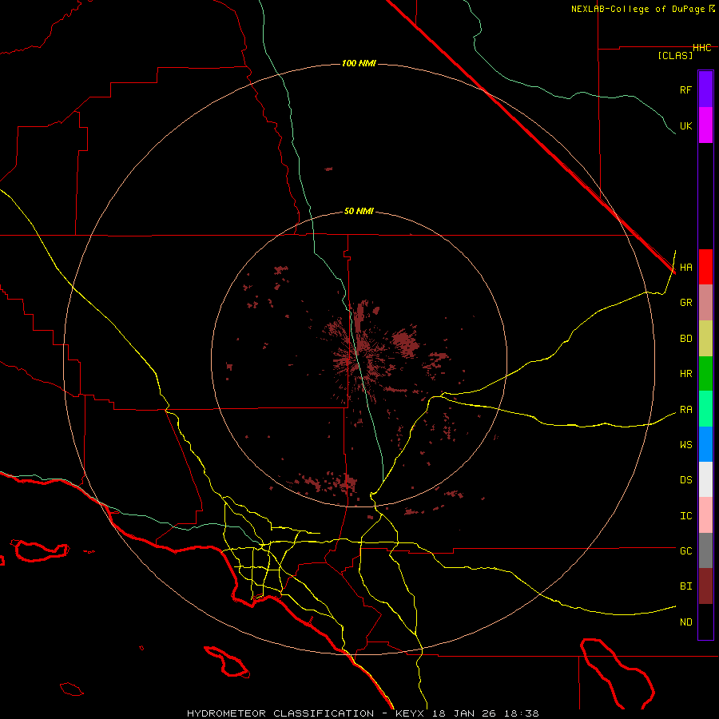Click the HA legend label

pos(685,268)
